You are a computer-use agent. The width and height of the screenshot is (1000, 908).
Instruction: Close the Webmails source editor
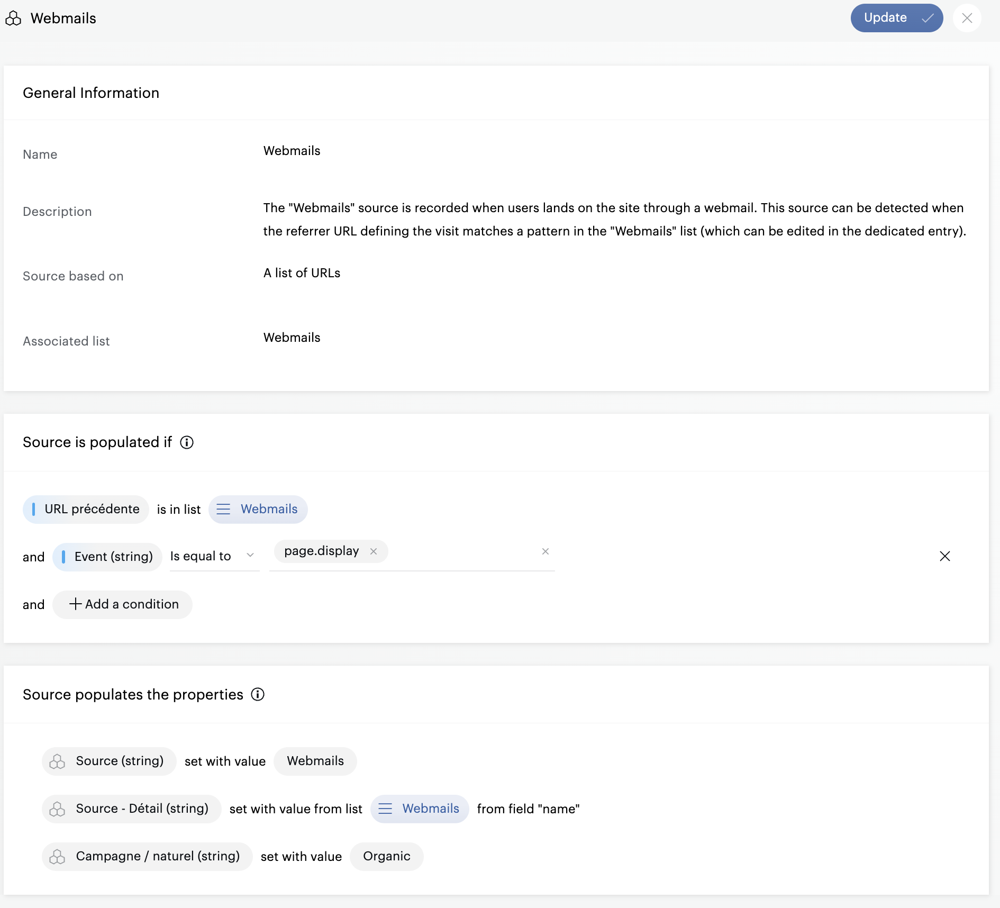[967, 18]
